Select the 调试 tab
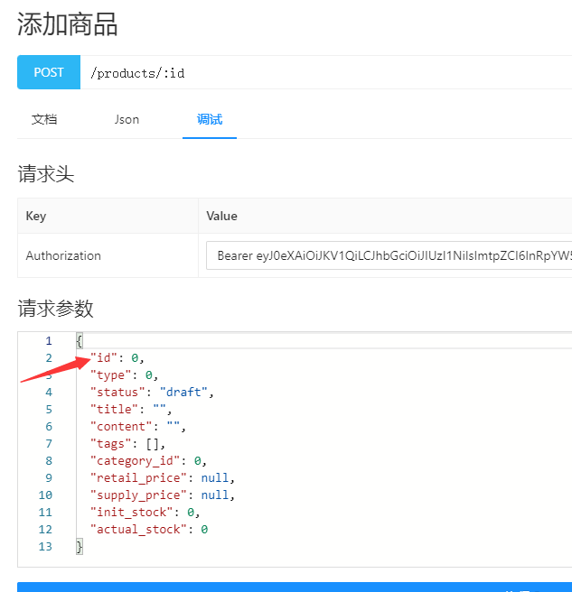This screenshot has width=572, height=592. 210,119
